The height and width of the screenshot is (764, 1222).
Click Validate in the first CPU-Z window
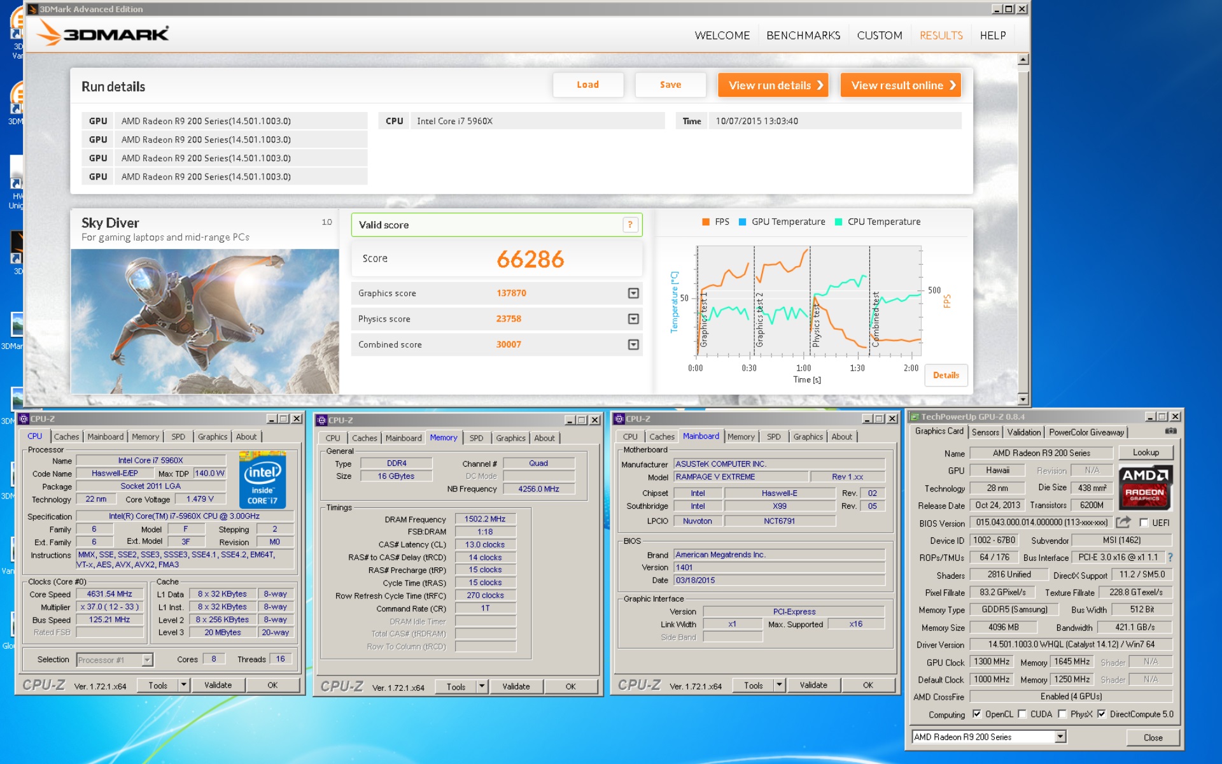[218, 685]
